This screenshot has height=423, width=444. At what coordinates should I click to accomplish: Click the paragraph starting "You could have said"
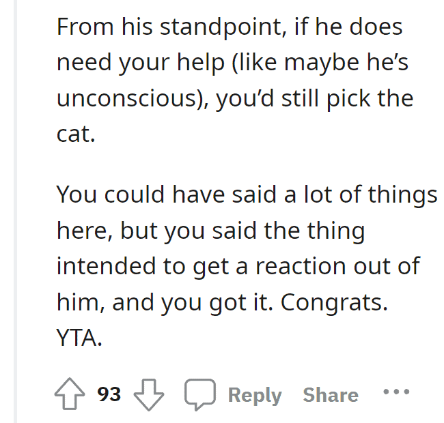[x=247, y=266]
